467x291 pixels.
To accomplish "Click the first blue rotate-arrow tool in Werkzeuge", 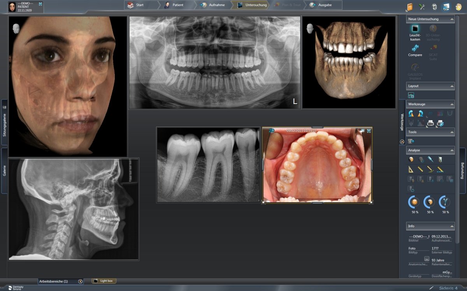I will pyautogui.click(x=411, y=114).
